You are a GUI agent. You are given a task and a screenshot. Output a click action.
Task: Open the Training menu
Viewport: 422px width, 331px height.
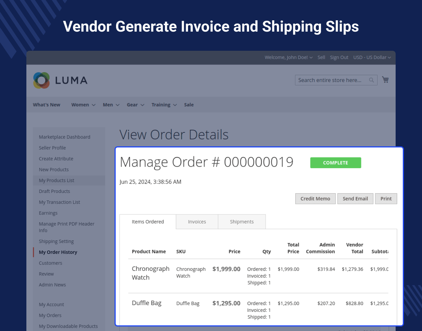(164, 105)
